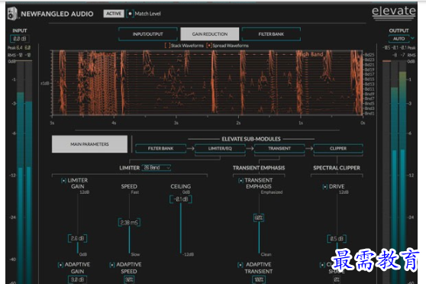Click the Drive 0.5 dB slider handle

[x=337, y=239]
